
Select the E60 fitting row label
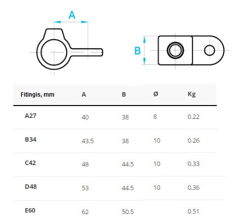coord(30,211)
